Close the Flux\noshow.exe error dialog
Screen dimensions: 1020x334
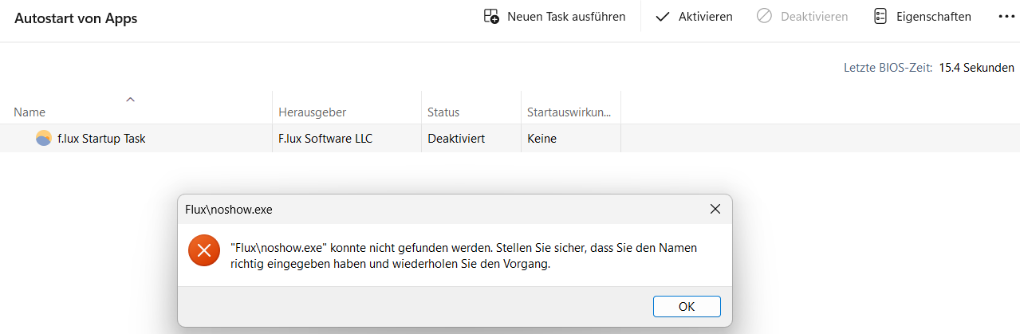(x=715, y=209)
